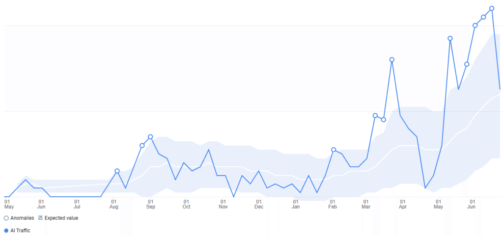
Task: Select the highest anomaly point on the chart
Action: pyautogui.click(x=492, y=8)
